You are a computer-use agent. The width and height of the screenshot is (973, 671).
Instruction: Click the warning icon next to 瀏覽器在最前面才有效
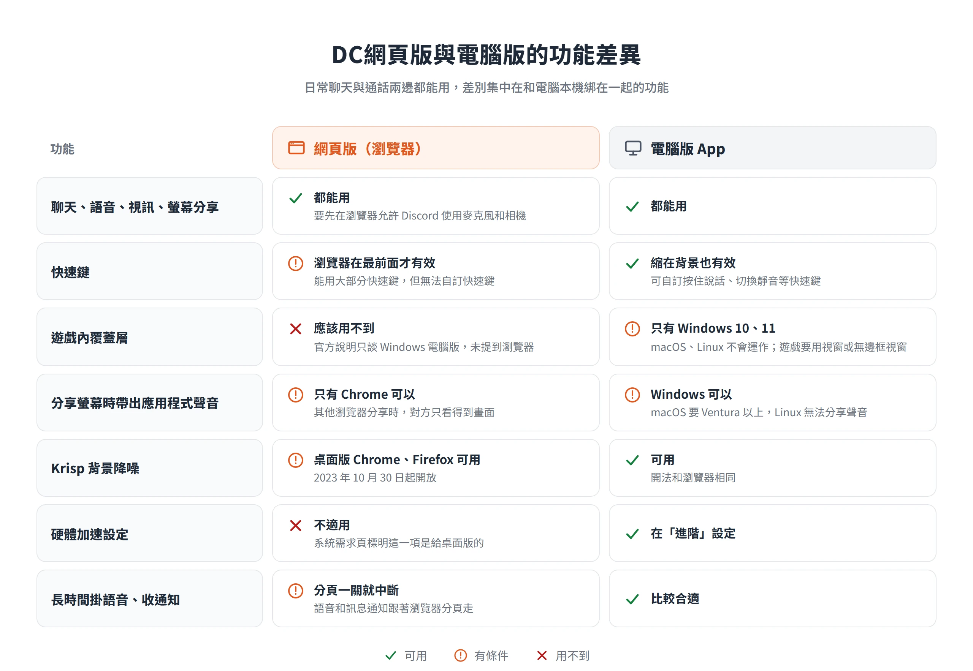tap(295, 264)
